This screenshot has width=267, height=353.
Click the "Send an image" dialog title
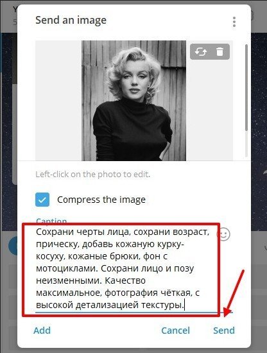click(x=71, y=21)
